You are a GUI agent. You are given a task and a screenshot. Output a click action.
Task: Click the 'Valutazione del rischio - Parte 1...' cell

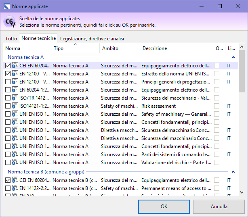177,163
